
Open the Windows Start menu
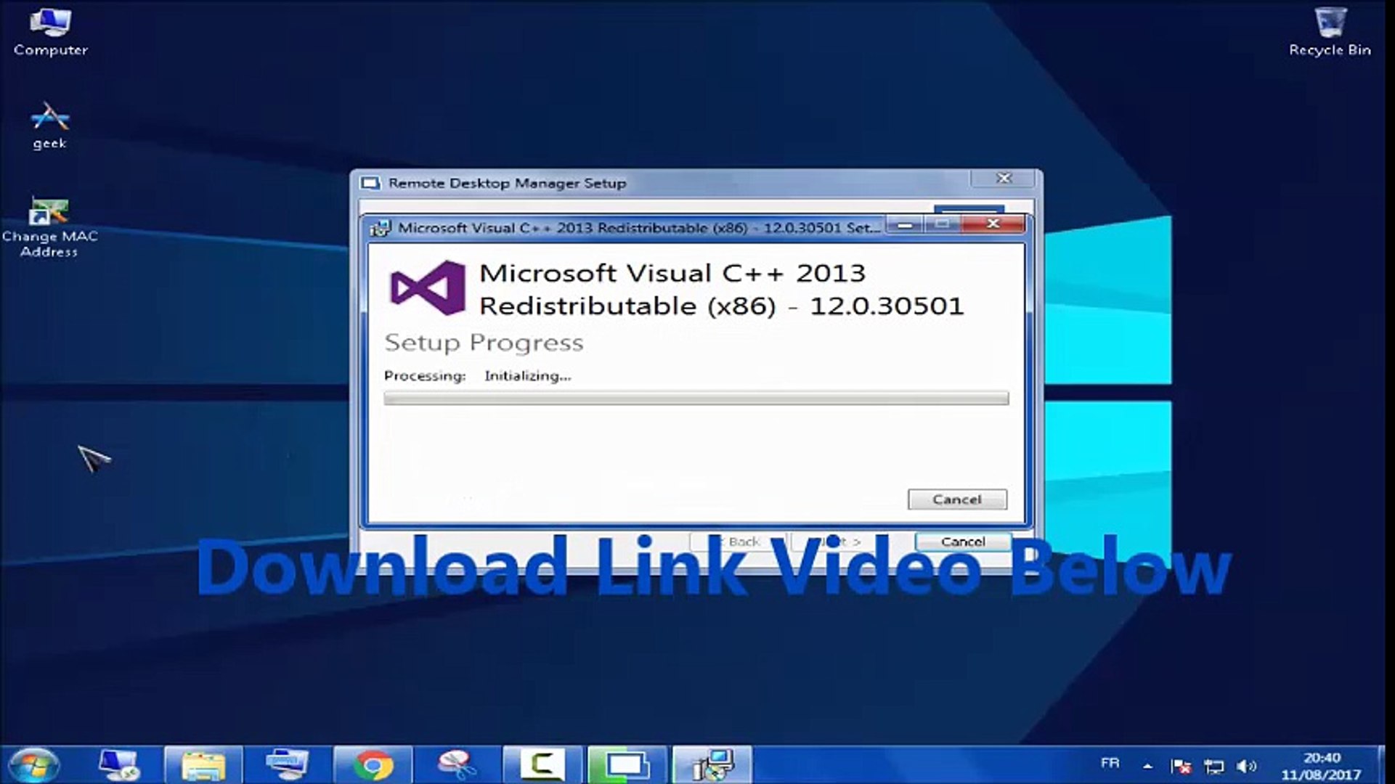tap(33, 765)
